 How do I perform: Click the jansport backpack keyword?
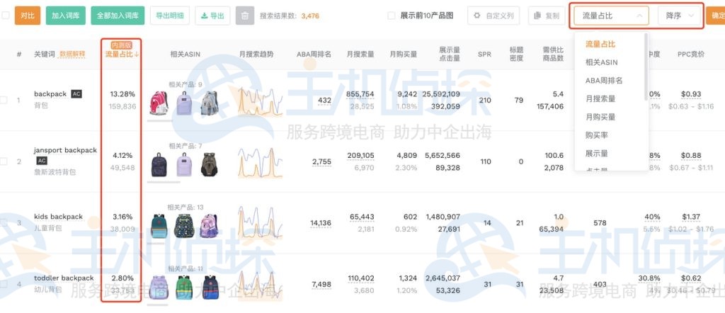(65, 150)
